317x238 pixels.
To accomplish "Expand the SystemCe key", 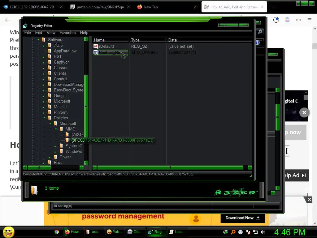I will (55, 146).
